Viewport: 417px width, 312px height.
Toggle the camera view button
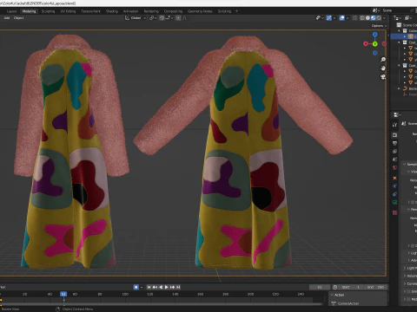click(x=383, y=77)
